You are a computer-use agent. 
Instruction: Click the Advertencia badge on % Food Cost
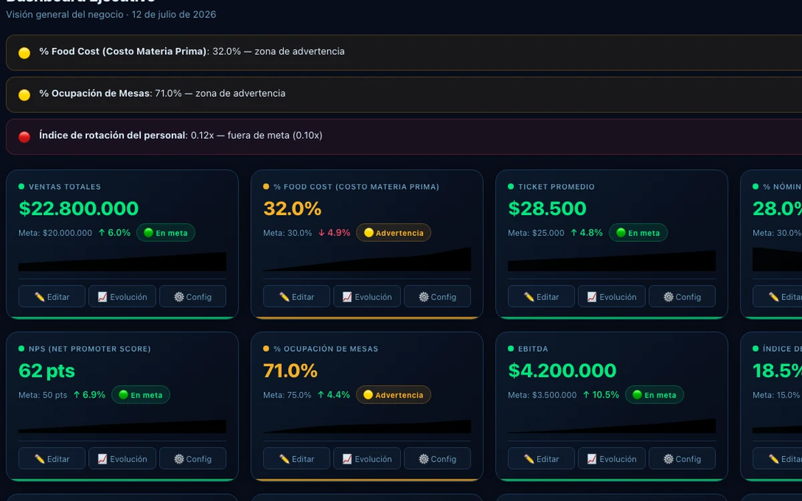tap(394, 232)
